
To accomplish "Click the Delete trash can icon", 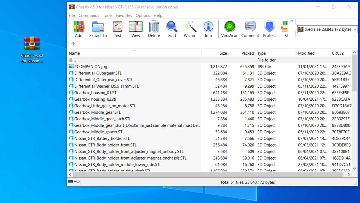I will pos(154,27).
